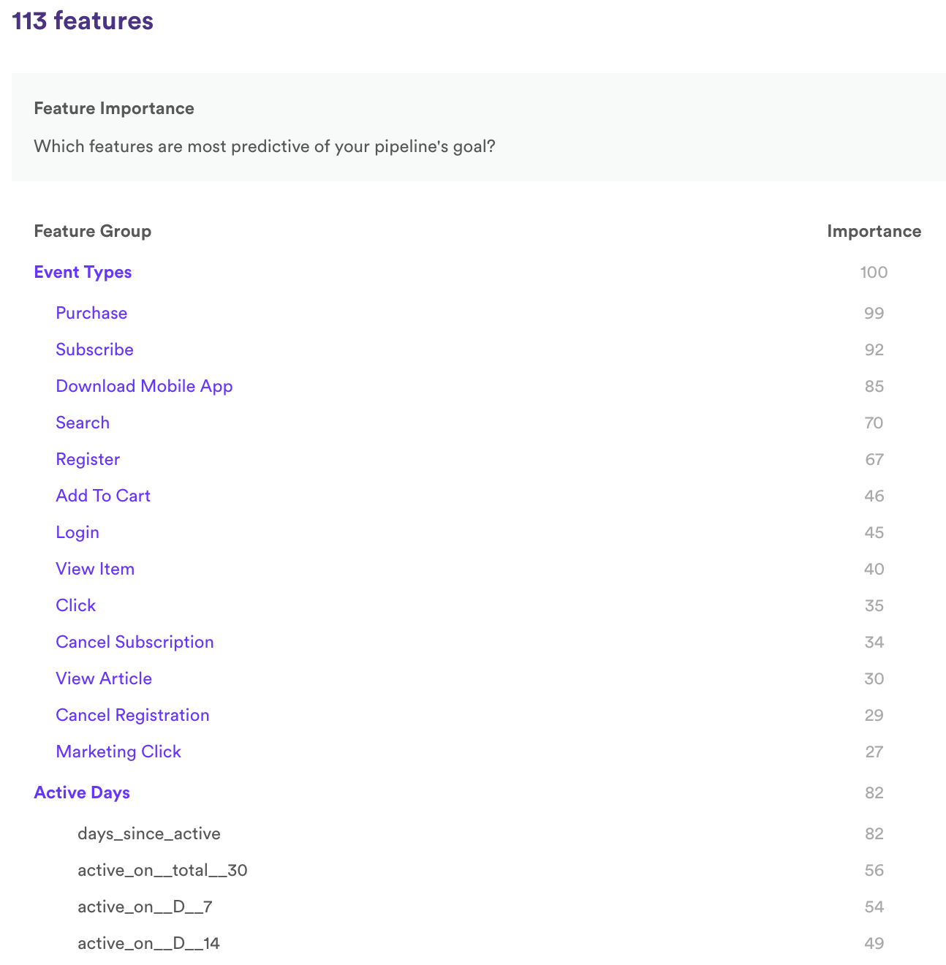Image resolution: width=946 pixels, height=965 pixels.
Task: Select the Login feature
Action: pyautogui.click(x=77, y=532)
